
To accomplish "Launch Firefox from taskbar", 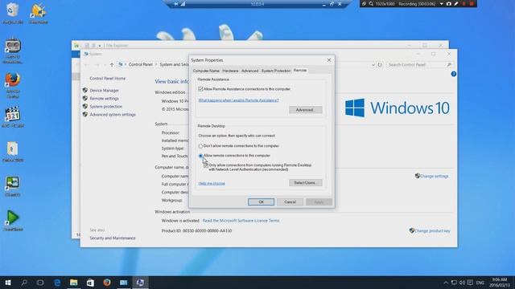I will coord(107,283).
